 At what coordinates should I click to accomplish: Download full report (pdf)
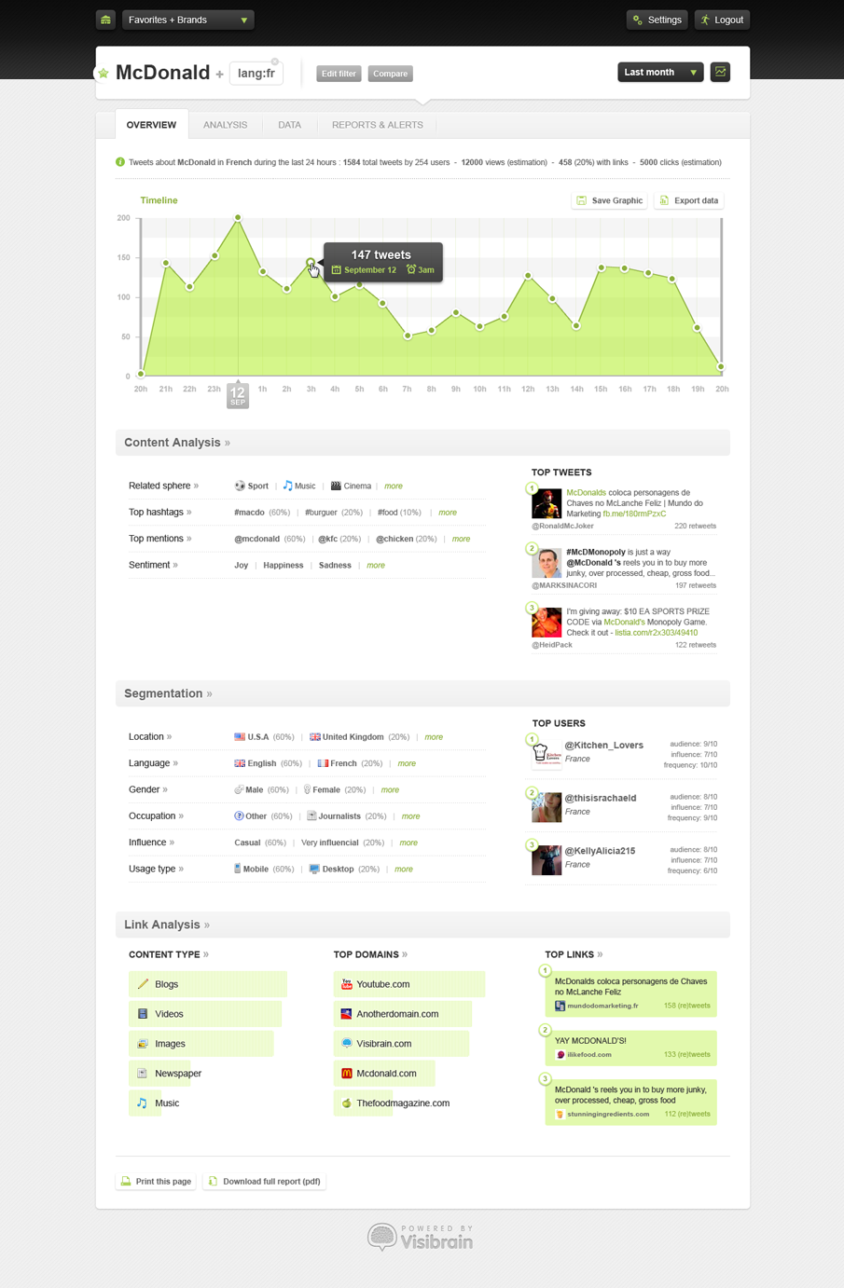pos(265,1182)
